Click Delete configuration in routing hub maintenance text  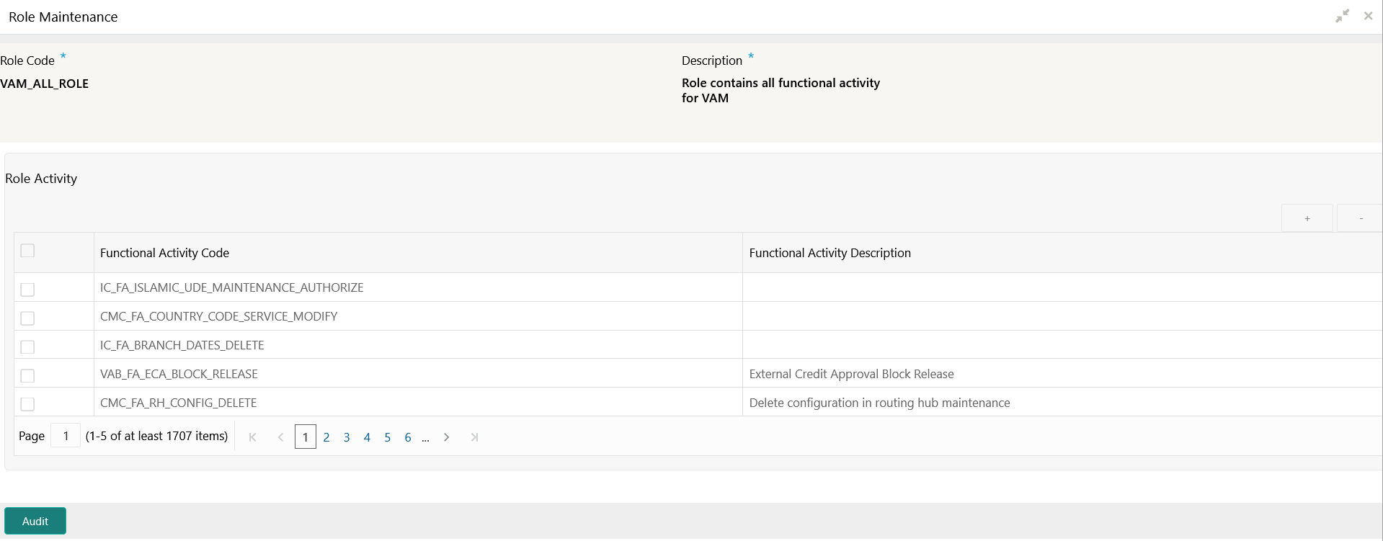point(879,403)
